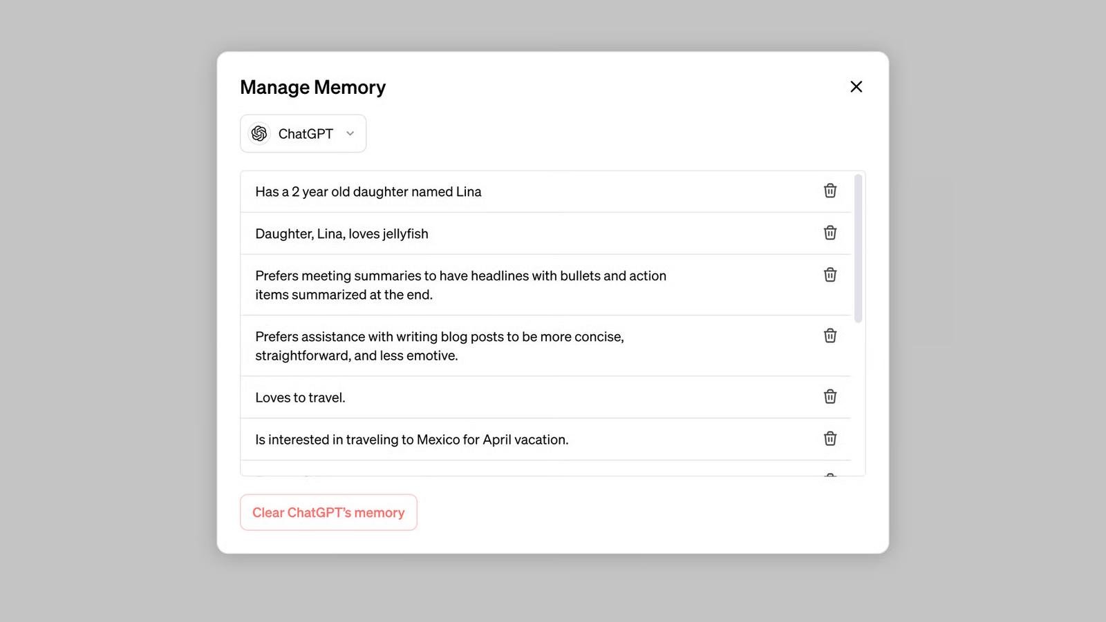This screenshot has width=1106, height=622.
Task: Click the 'ChatGPT' label in selector
Action: coord(306,134)
